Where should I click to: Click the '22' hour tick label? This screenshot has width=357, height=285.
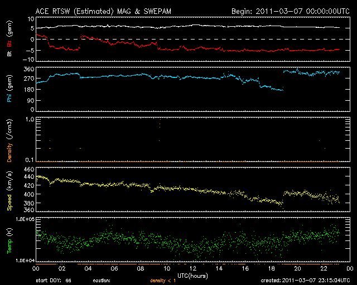324,268
